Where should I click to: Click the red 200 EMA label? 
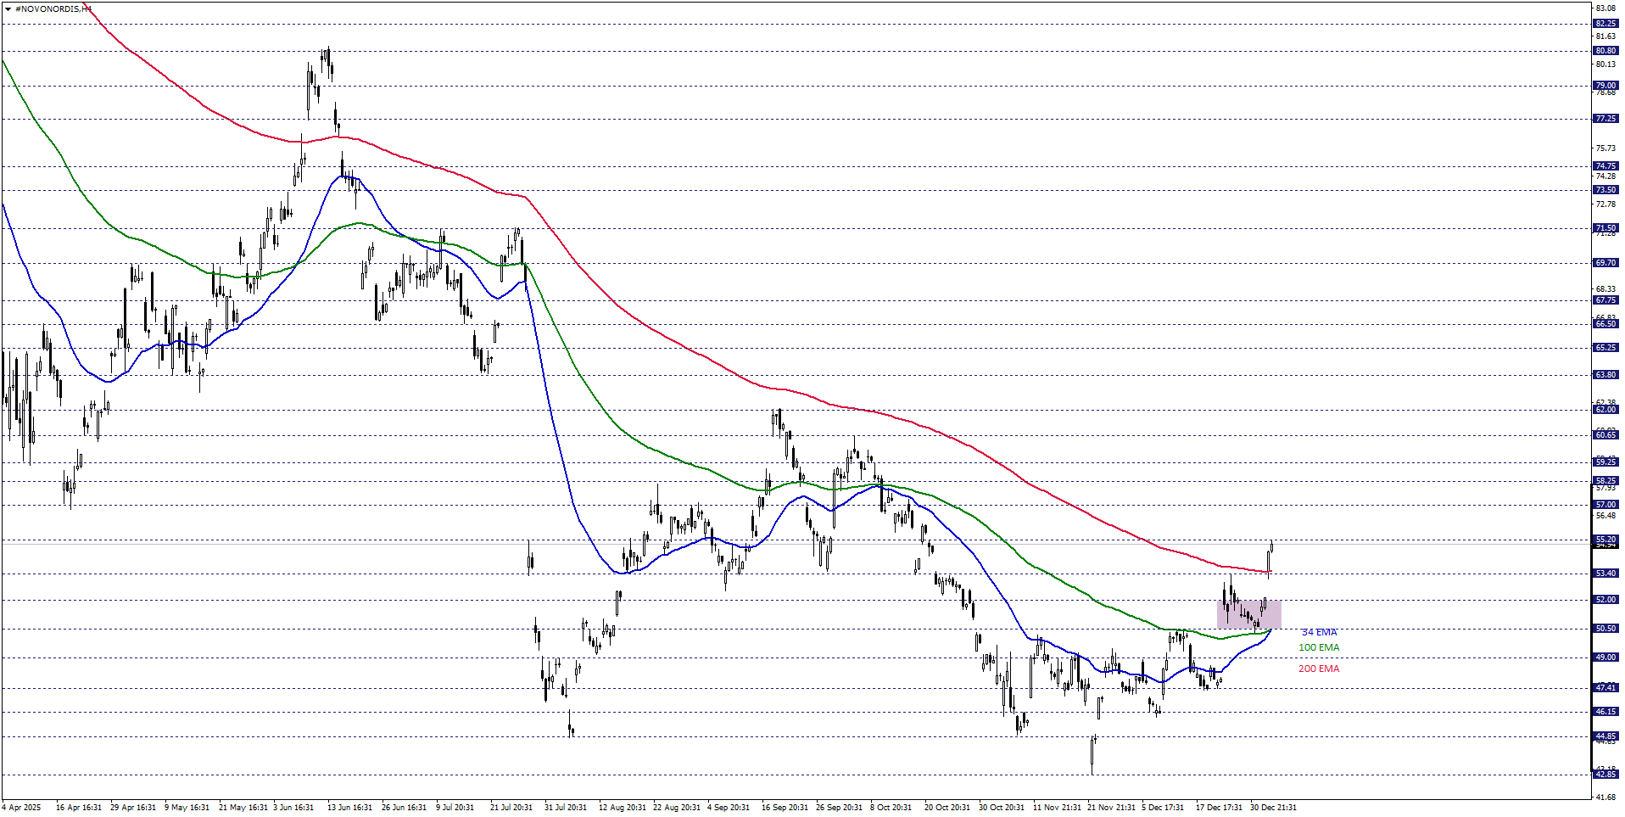(1319, 669)
